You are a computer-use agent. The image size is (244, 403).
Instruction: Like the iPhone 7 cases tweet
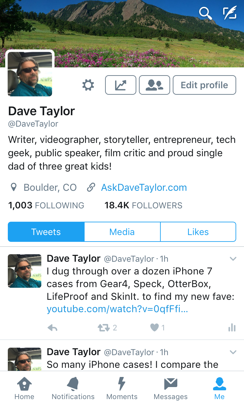click(x=155, y=328)
